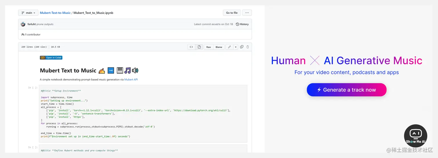The image size is (438, 158).
Task: Click the 10.5 KB file size text
Action: coord(55,47)
